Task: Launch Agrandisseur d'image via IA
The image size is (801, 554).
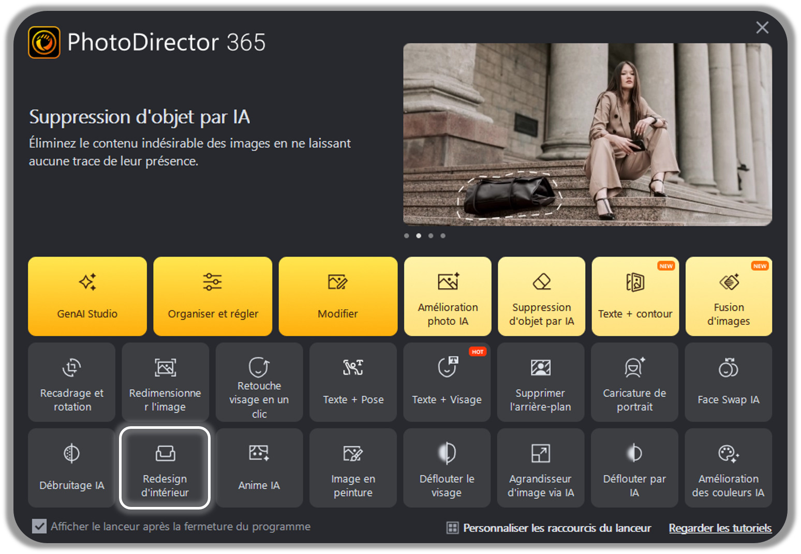Action: [541, 468]
